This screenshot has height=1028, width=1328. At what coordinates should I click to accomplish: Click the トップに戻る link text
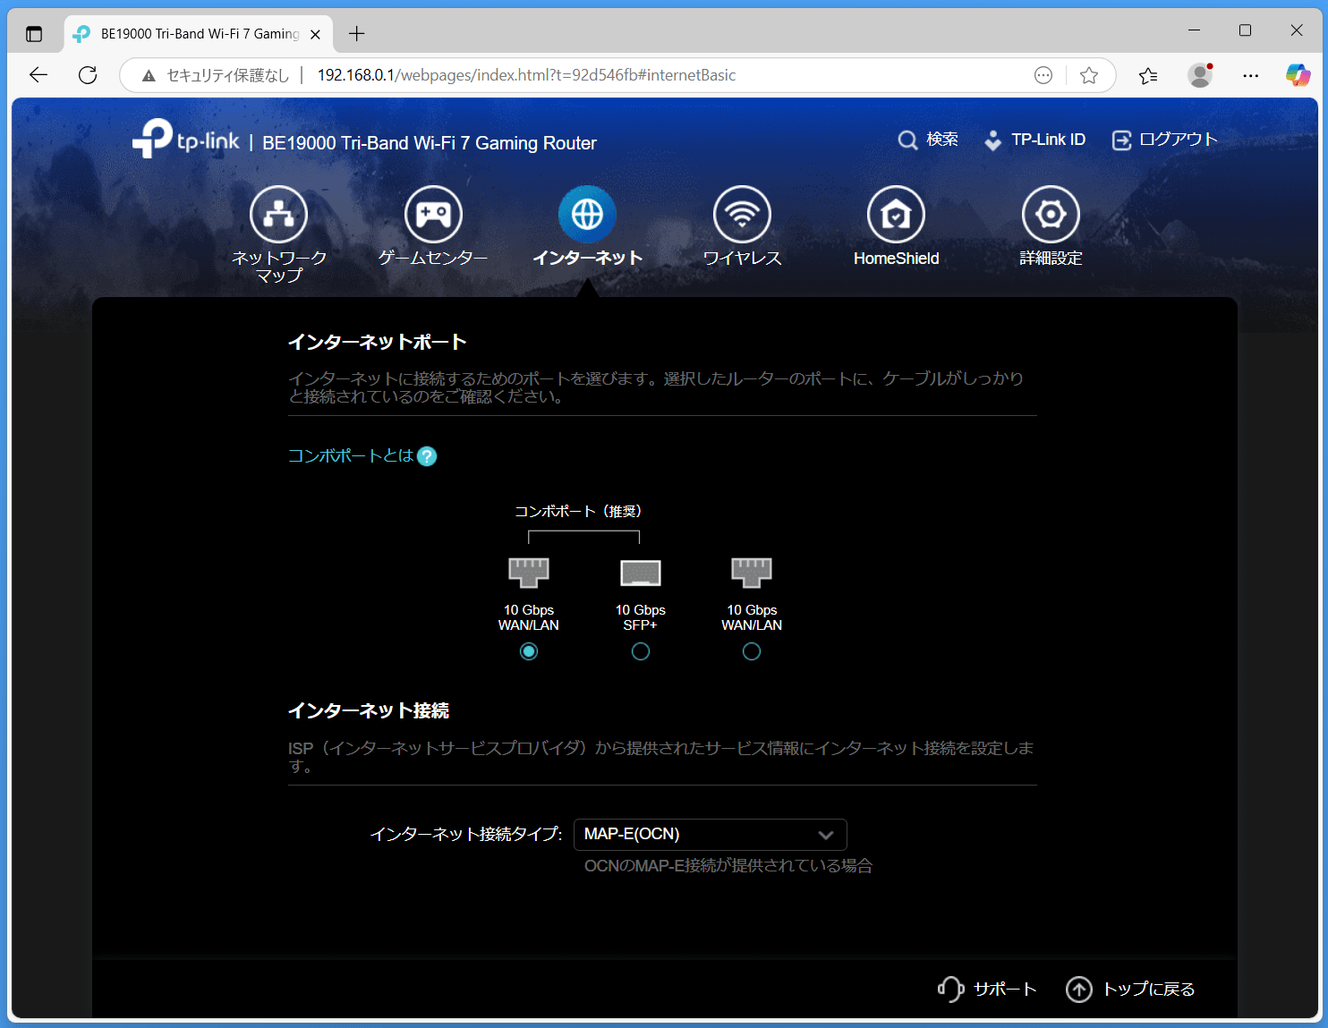(1149, 989)
